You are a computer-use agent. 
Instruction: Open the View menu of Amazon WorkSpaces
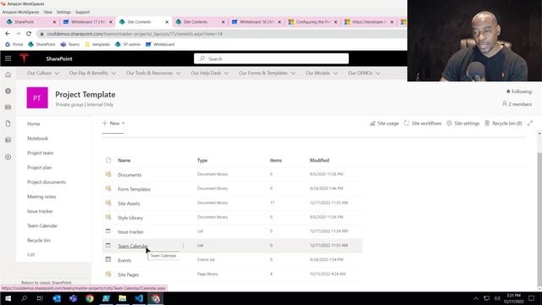point(47,12)
